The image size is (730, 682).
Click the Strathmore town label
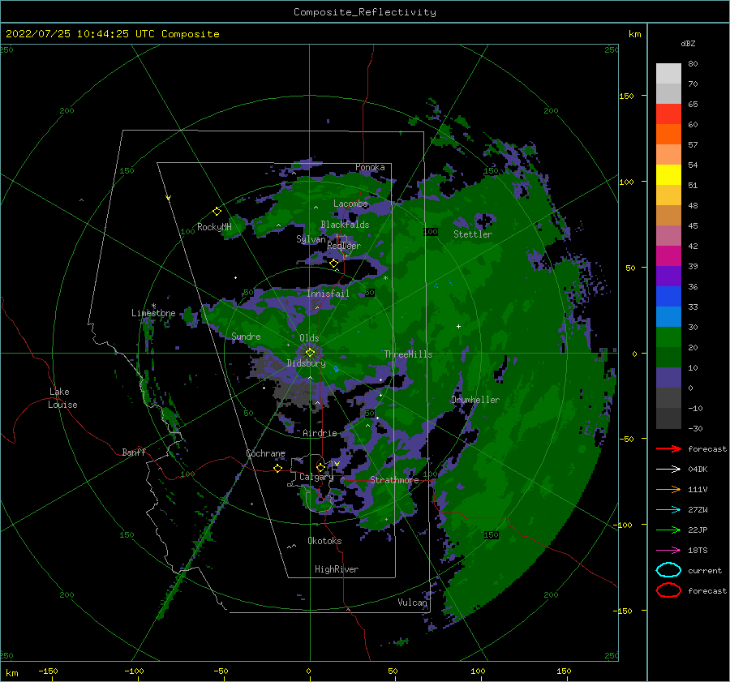coord(394,480)
